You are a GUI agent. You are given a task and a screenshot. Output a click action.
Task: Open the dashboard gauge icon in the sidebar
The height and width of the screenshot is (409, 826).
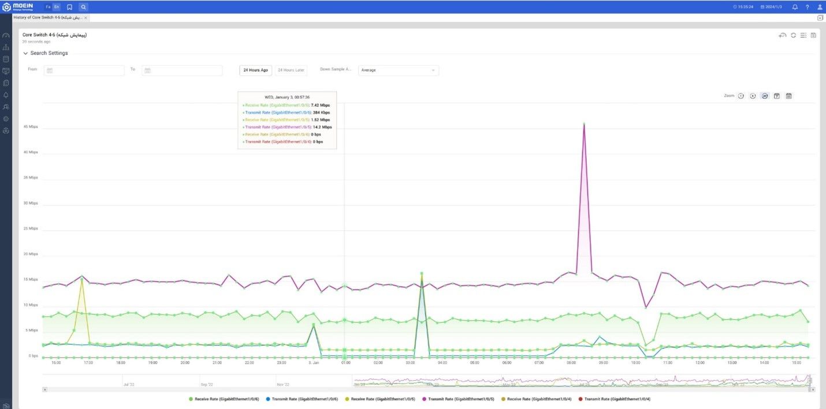[6, 35]
